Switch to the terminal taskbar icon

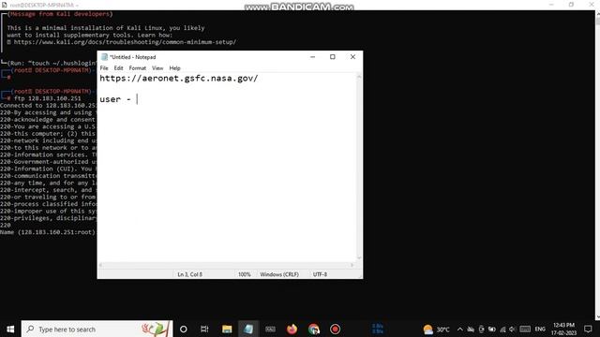coord(270,329)
